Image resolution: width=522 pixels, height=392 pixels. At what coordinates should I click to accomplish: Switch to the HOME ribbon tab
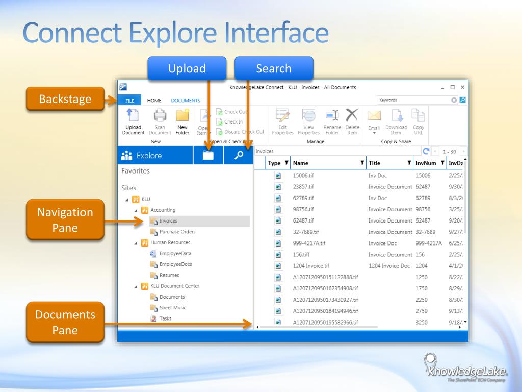tap(154, 101)
